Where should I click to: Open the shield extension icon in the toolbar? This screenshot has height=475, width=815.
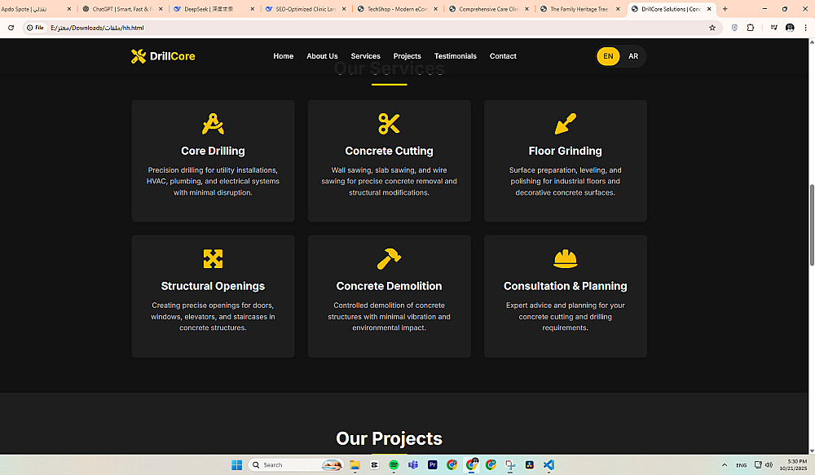734,28
